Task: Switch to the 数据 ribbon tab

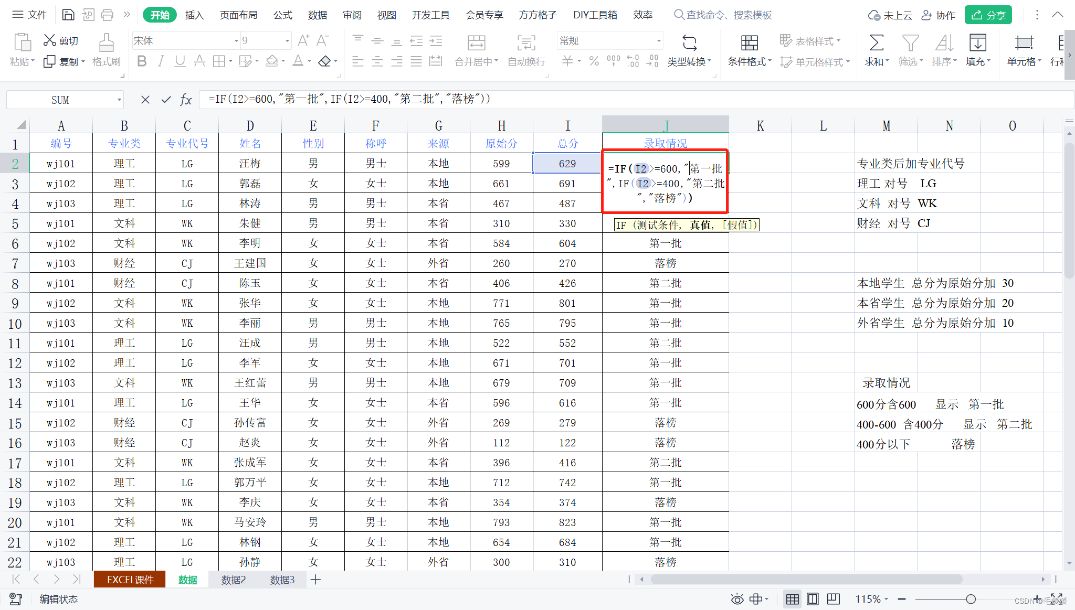Action: 317,15
